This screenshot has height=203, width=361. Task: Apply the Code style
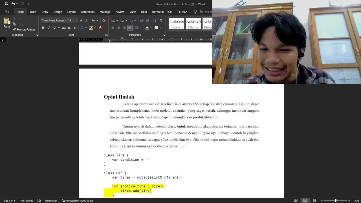177,24
